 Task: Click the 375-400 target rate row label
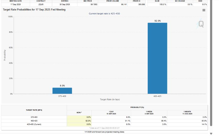pos(34,117)
